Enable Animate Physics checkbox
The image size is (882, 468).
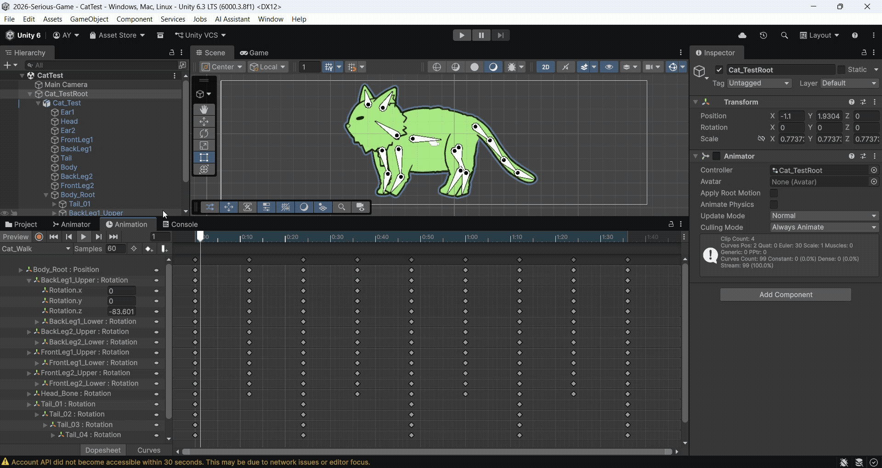(774, 205)
